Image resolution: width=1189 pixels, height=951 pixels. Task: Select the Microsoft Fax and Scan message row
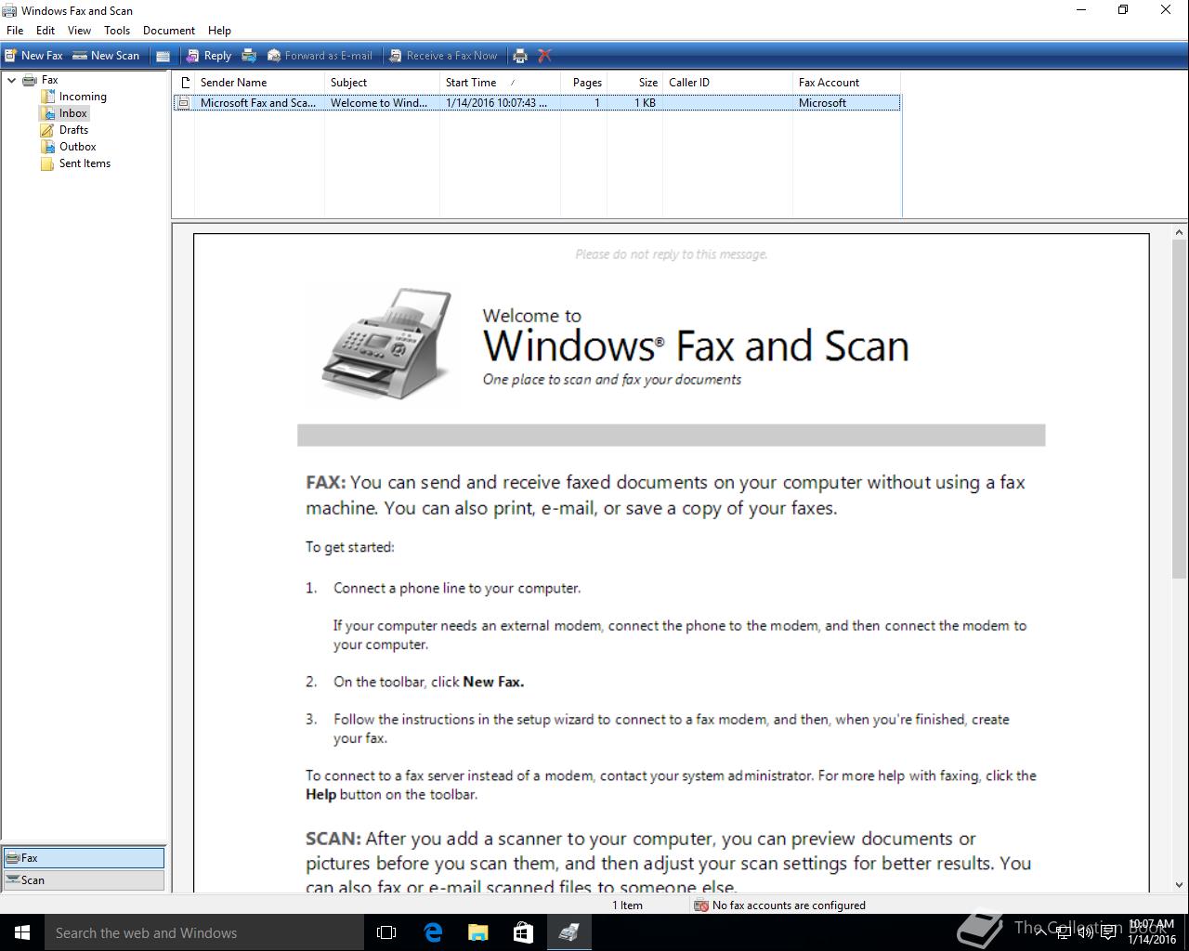tap(537, 103)
